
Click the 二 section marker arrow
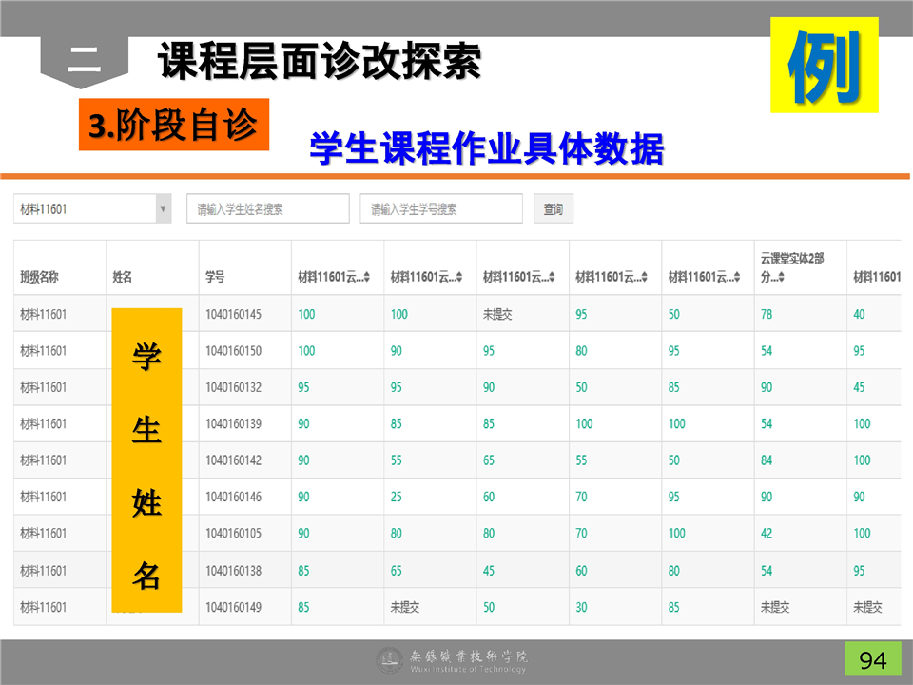84,61
